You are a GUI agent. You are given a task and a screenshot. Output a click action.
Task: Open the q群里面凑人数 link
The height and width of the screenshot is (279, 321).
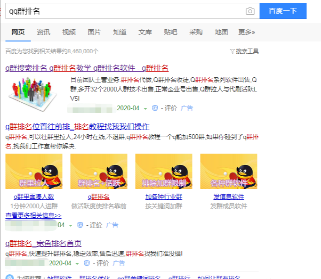tap(34, 197)
